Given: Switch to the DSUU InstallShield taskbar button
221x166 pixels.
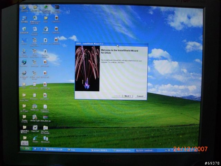Looking at the screenshot, I should [x=145, y=151].
